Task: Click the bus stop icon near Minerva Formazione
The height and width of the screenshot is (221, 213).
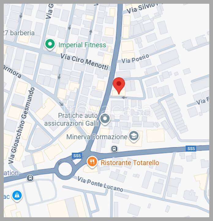Action: (x=114, y=149)
